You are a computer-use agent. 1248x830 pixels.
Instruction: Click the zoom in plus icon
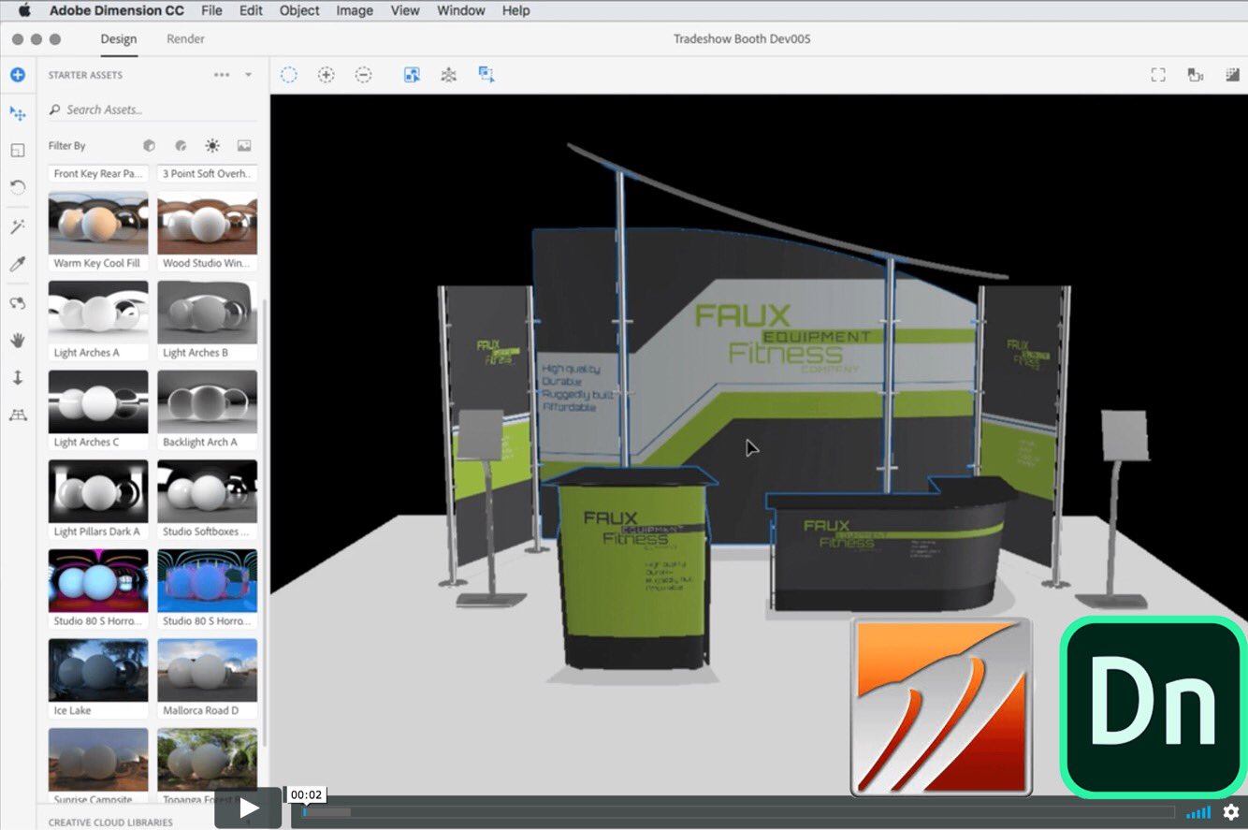(x=326, y=75)
